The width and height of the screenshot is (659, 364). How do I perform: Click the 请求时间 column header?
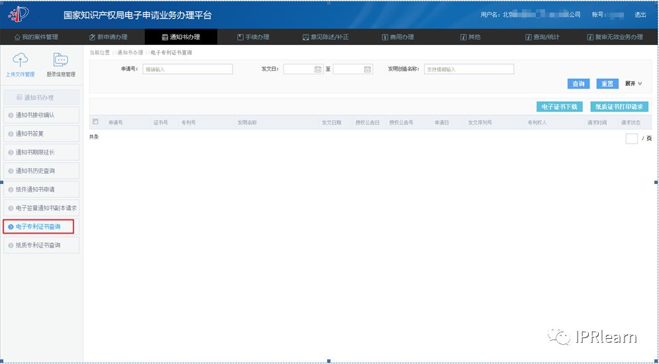coord(597,122)
